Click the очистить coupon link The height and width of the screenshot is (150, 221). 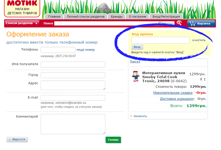199,40
